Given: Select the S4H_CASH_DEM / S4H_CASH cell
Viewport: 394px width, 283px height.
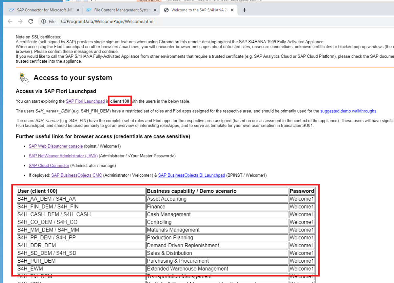Looking at the screenshot, I should coord(81,214).
